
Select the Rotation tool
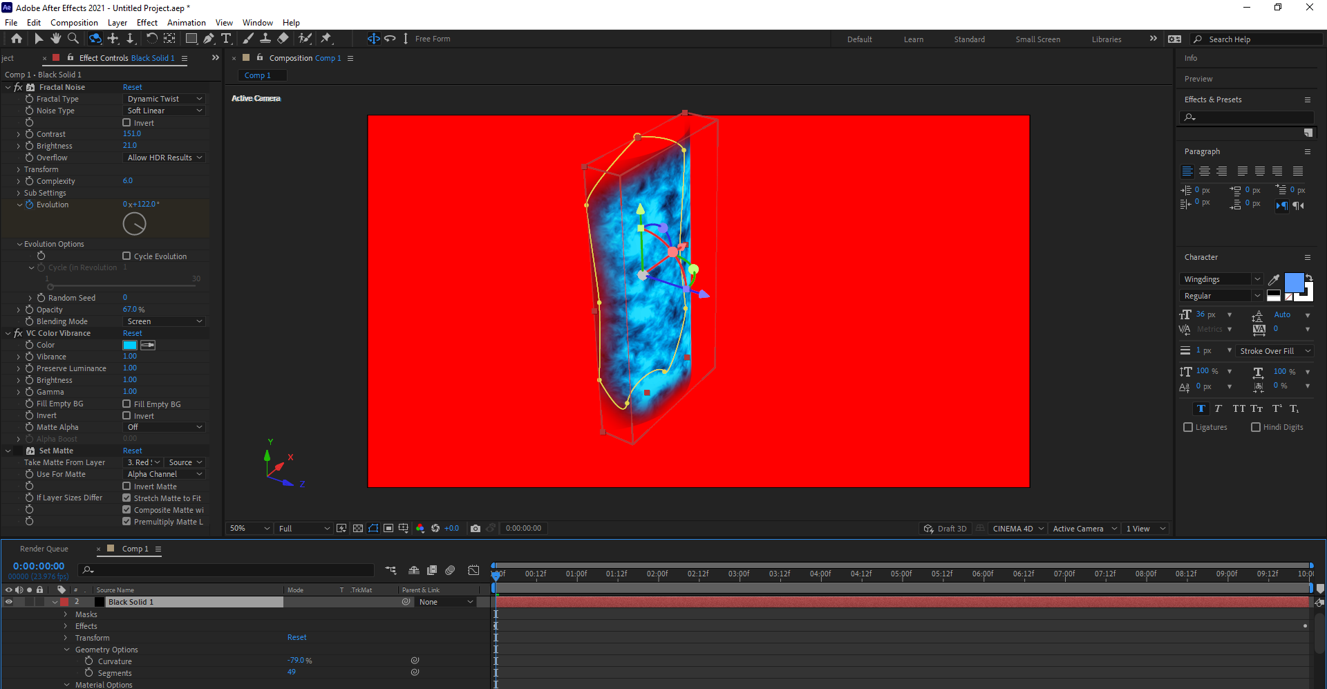(x=152, y=39)
